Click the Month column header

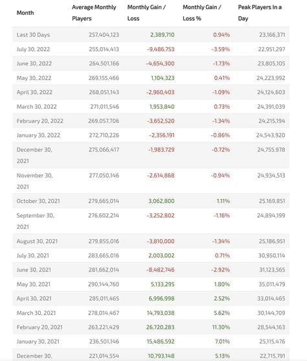coord(25,13)
